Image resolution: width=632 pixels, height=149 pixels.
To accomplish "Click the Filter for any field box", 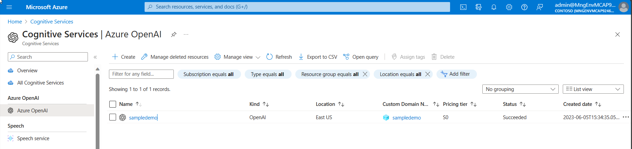I will (x=141, y=74).
